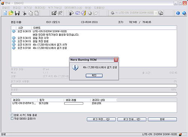Click the 레코더 column header
This screenshot has height=137, width=188.
(24, 100)
